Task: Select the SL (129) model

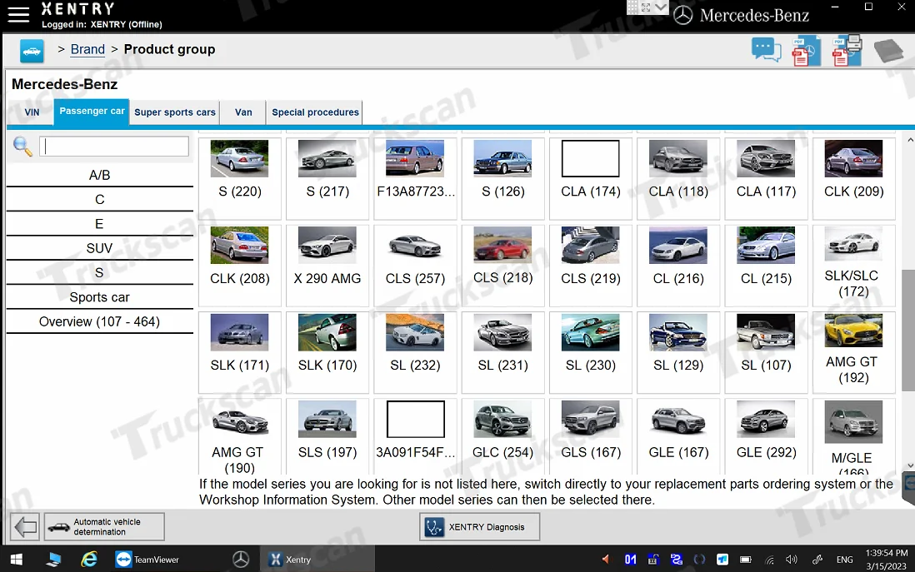Action: pos(678,352)
